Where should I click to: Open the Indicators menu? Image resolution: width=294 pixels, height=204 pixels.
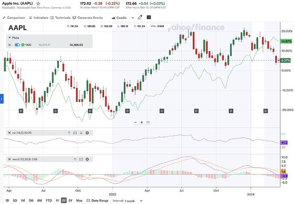tap(39, 18)
